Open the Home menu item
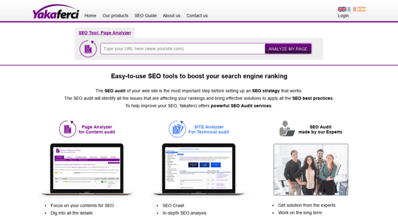Viewport: 398px width, 217px height. pos(90,15)
